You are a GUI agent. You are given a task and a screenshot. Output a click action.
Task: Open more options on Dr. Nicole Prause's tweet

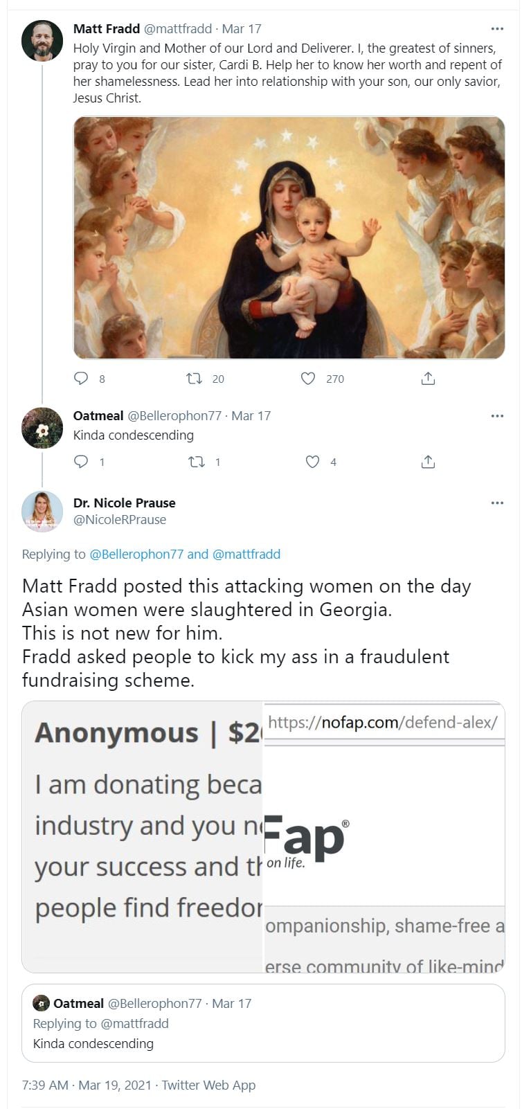(497, 503)
